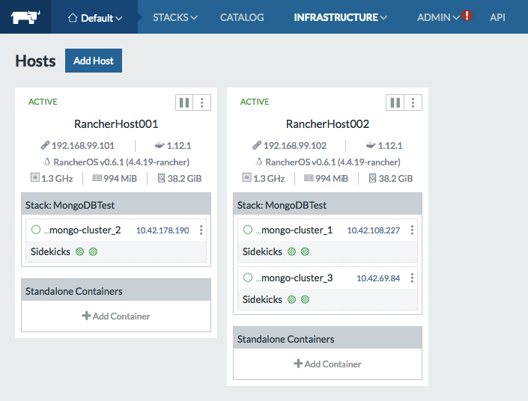This screenshot has width=528, height=401.
Task: Click the red admin alert icon
Action: coord(467,16)
